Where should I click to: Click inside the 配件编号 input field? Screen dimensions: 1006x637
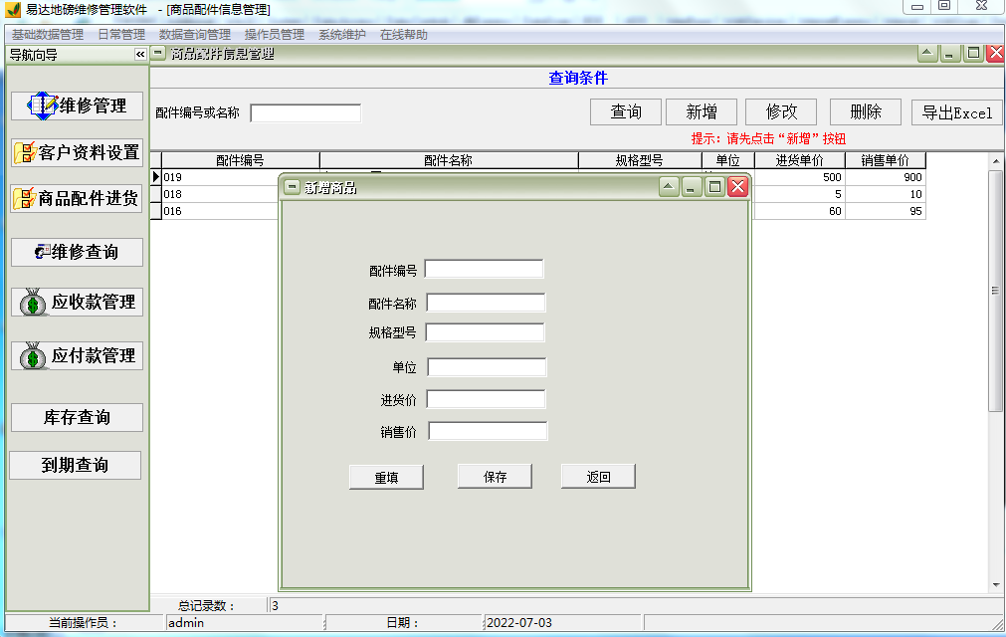pos(485,268)
